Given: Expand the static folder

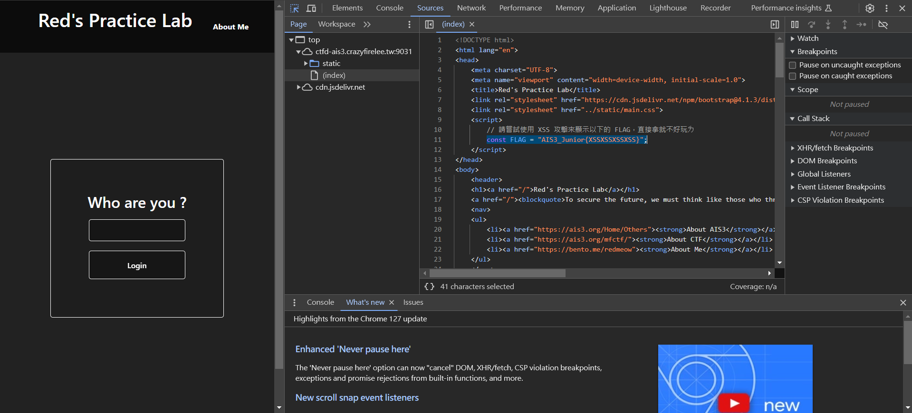Looking at the screenshot, I should [306, 64].
